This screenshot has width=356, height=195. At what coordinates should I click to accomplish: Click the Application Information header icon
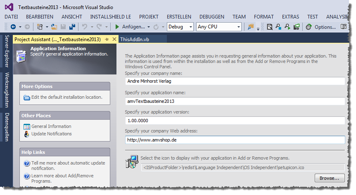tap(21, 56)
